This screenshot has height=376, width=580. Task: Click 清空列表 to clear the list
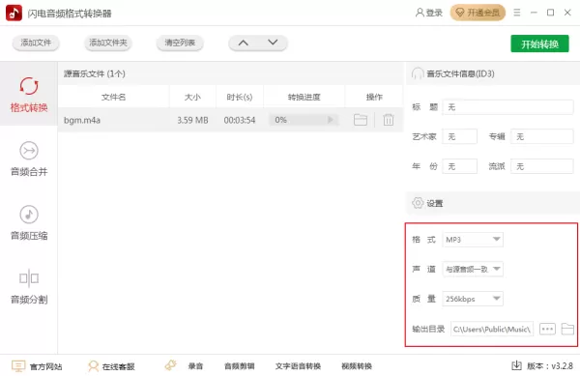pos(180,43)
